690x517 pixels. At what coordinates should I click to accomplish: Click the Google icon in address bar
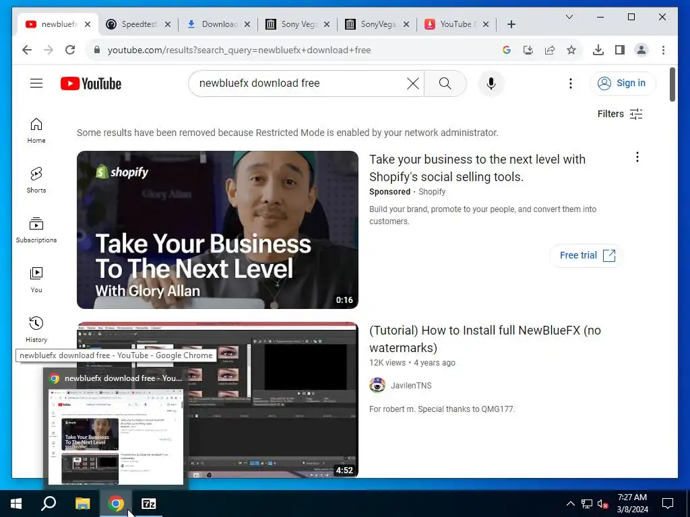coord(507,50)
